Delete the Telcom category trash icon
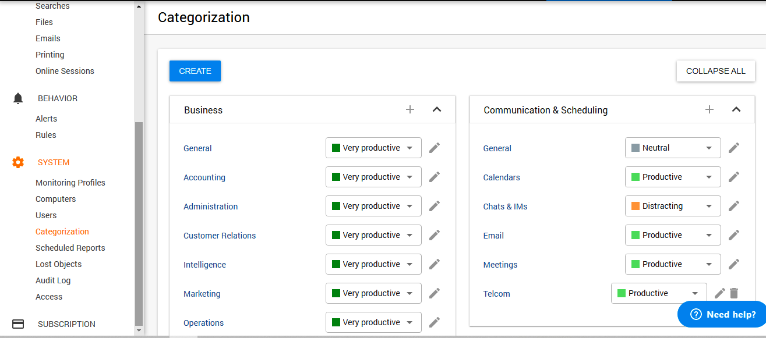This screenshot has width=766, height=338. pyautogui.click(x=734, y=293)
